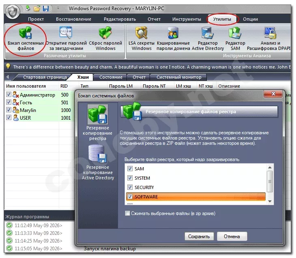
Task: Click the USER account icon
Action: 16,118
